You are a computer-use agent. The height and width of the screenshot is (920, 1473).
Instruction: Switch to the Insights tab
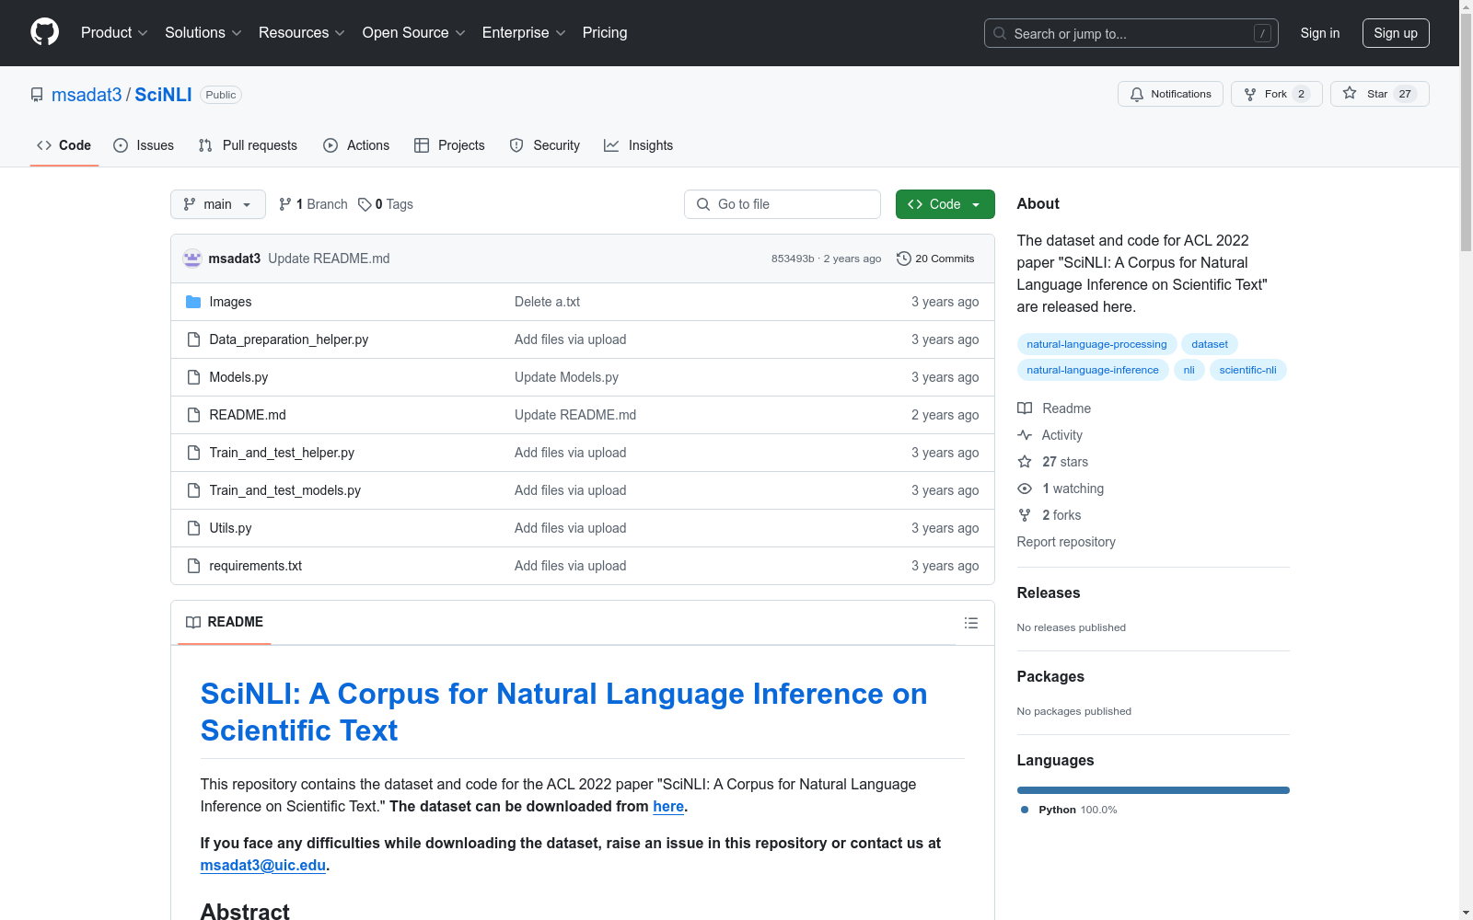(638, 145)
